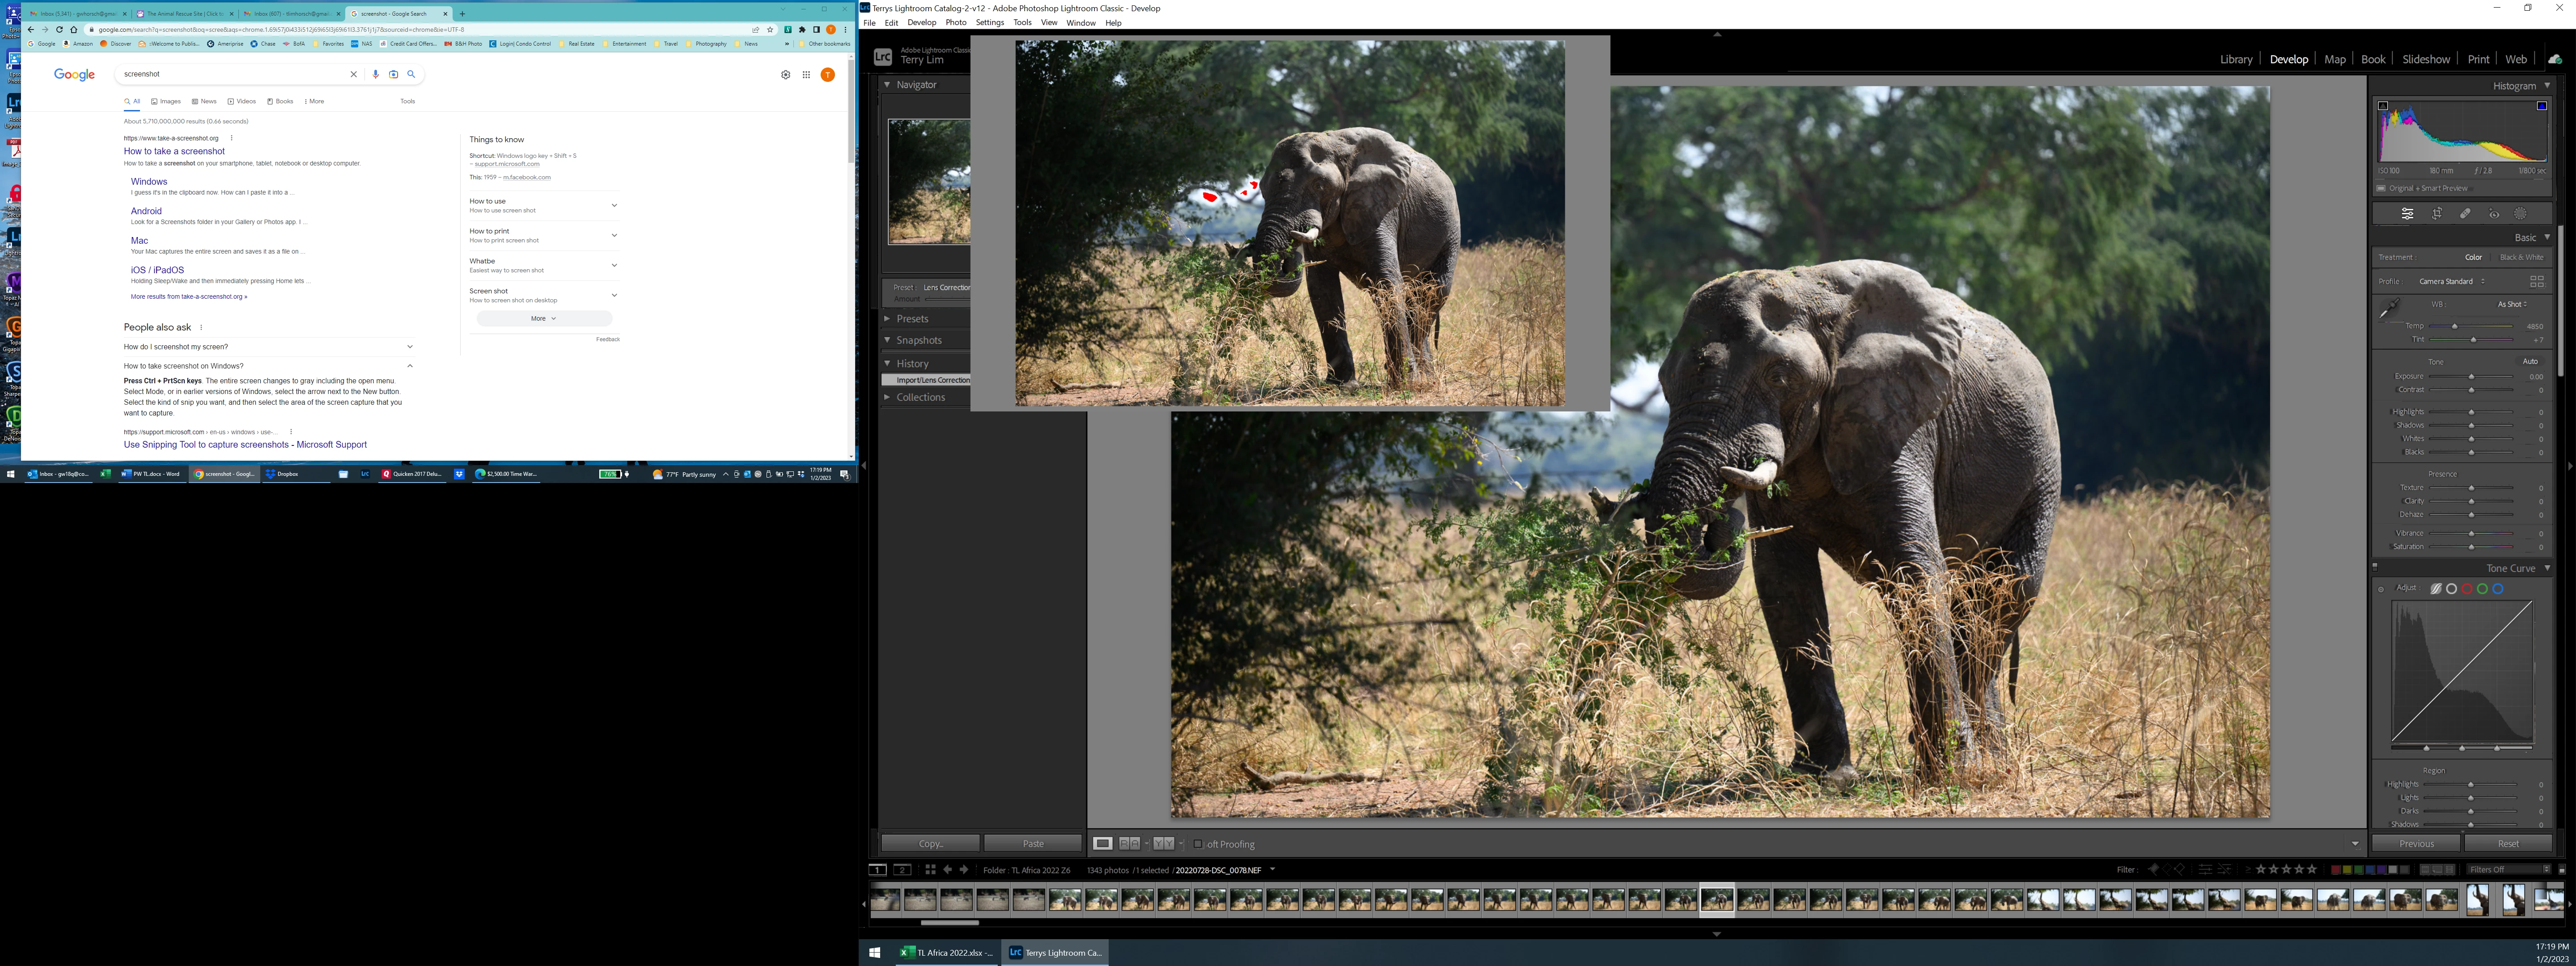Open the Masking tool
The height and width of the screenshot is (966, 2576).
click(2520, 214)
